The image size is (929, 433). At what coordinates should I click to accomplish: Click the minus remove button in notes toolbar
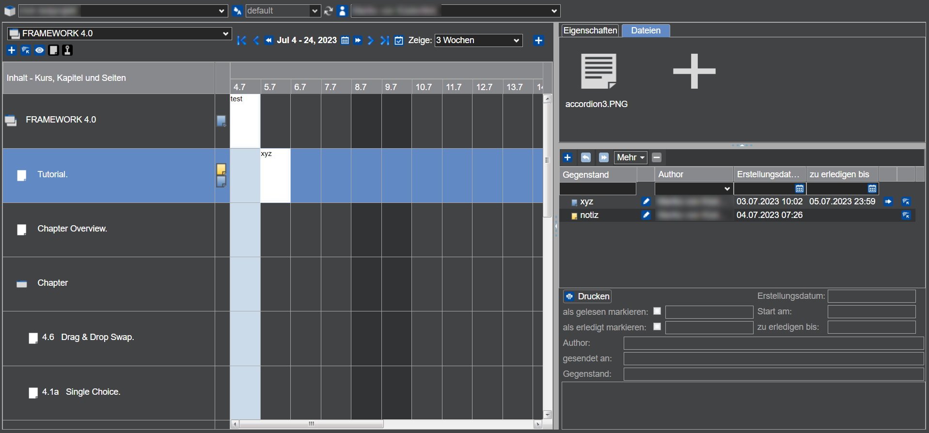coord(657,157)
